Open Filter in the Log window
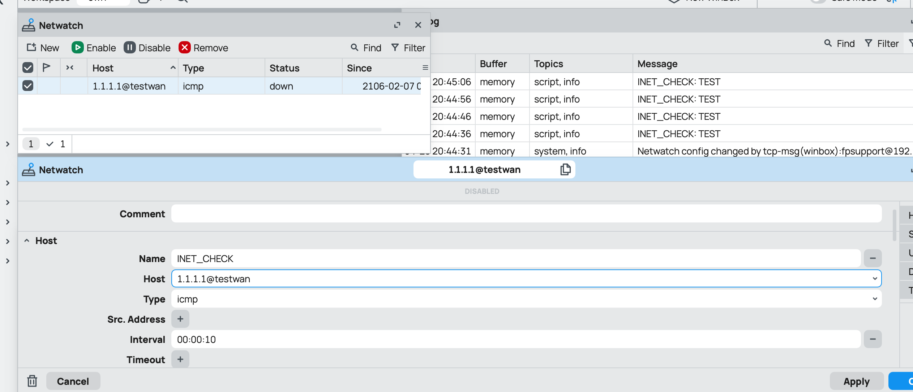Viewport: 913px width, 392px height. pyautogui.click(x=882, y=44)
